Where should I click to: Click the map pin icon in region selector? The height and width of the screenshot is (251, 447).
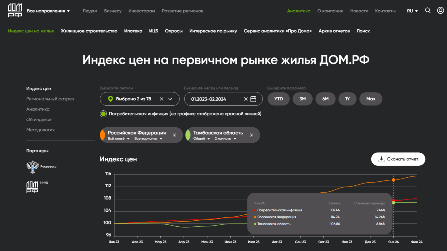point(110,99)
